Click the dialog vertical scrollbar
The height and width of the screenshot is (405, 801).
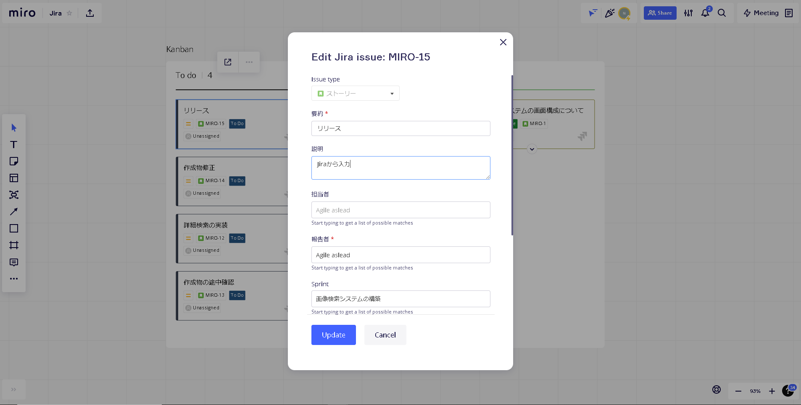coord(512,155)
